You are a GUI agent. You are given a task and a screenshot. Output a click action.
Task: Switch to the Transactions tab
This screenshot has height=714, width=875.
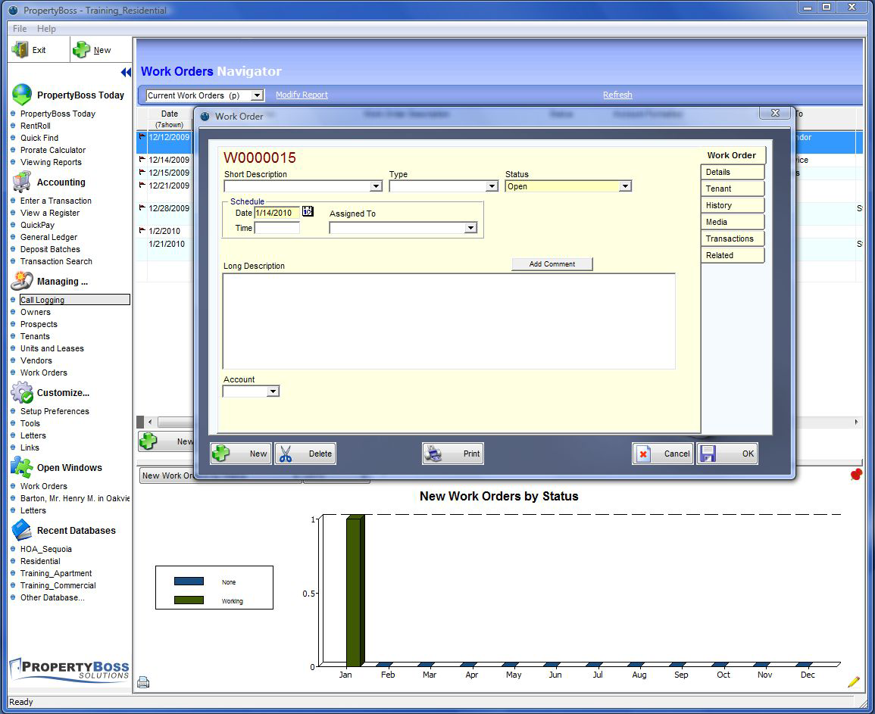[x=732, y=239]
